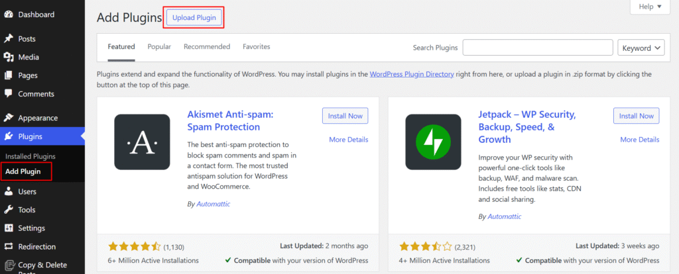679x274 pixels.
Task: Click the Settings sliders icon
Action: [8, 228]
